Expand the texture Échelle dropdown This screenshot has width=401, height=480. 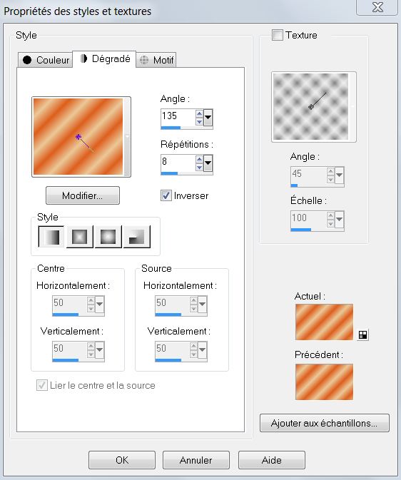[x=339, y=219]
